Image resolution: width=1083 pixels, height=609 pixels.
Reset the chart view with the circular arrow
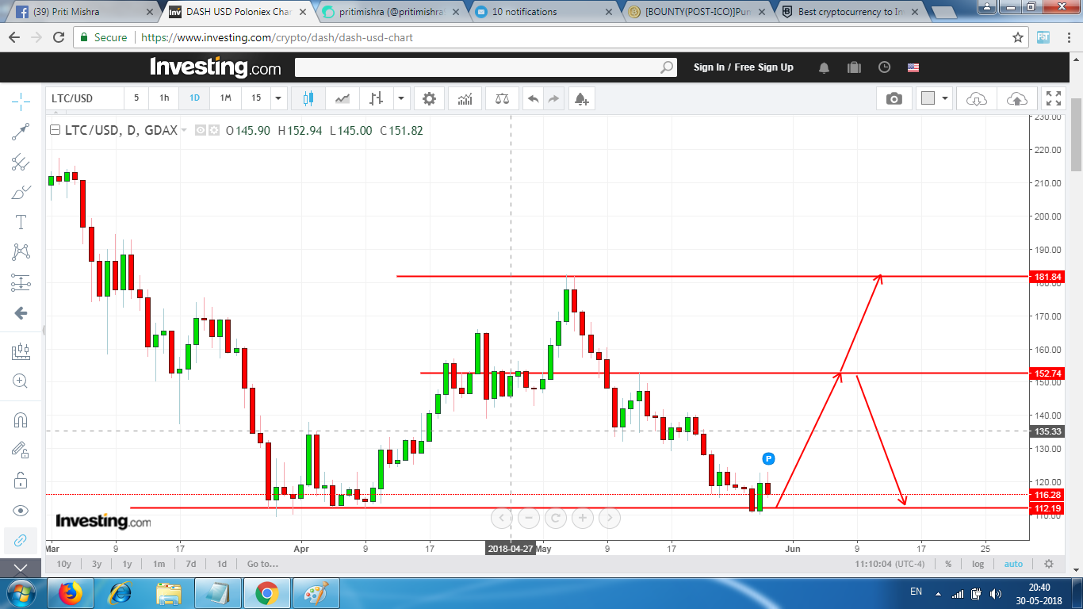(x=556, y=519)
